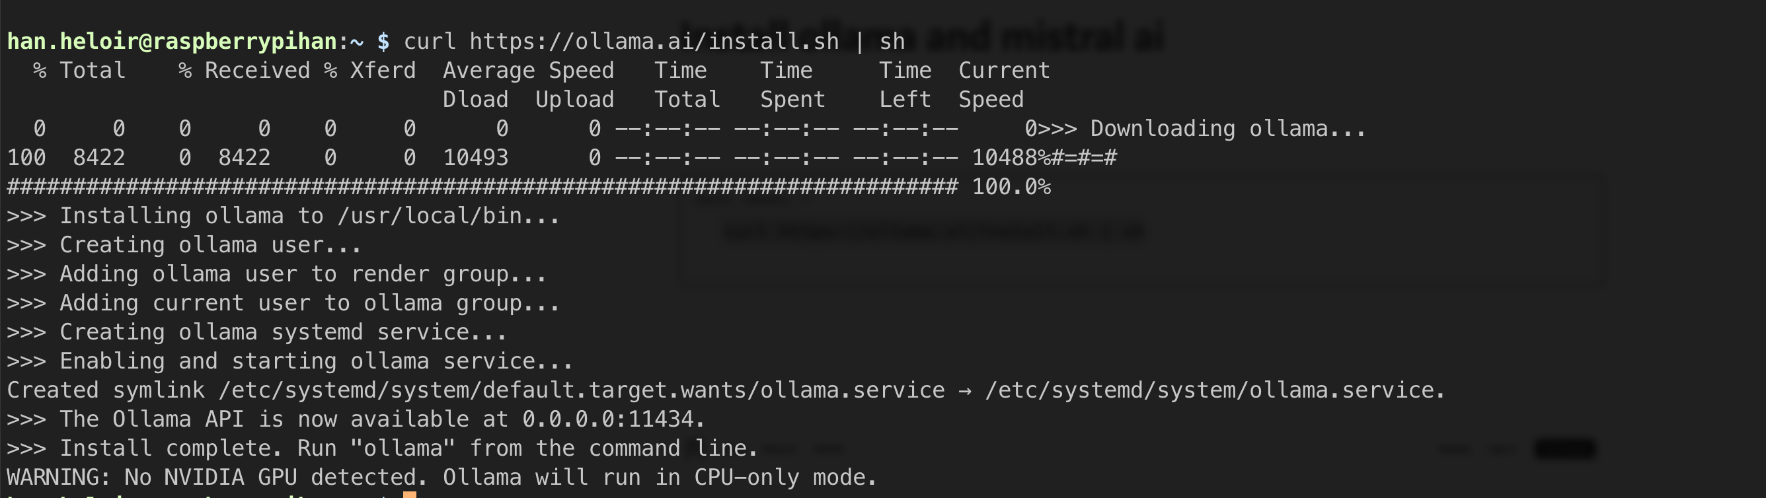
Task: Click the "Creating ollama user..." line
Action: [184, 245]
